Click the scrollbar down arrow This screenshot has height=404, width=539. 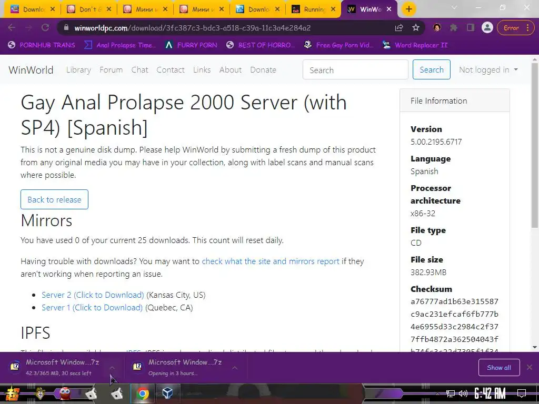tap(535, 347)
